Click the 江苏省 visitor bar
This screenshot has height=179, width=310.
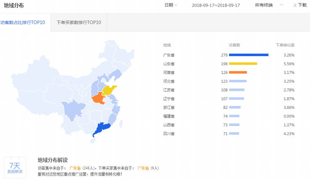(237, 90)
